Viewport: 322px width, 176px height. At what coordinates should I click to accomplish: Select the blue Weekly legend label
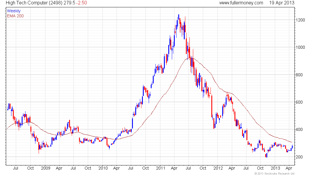click(14, 11)
